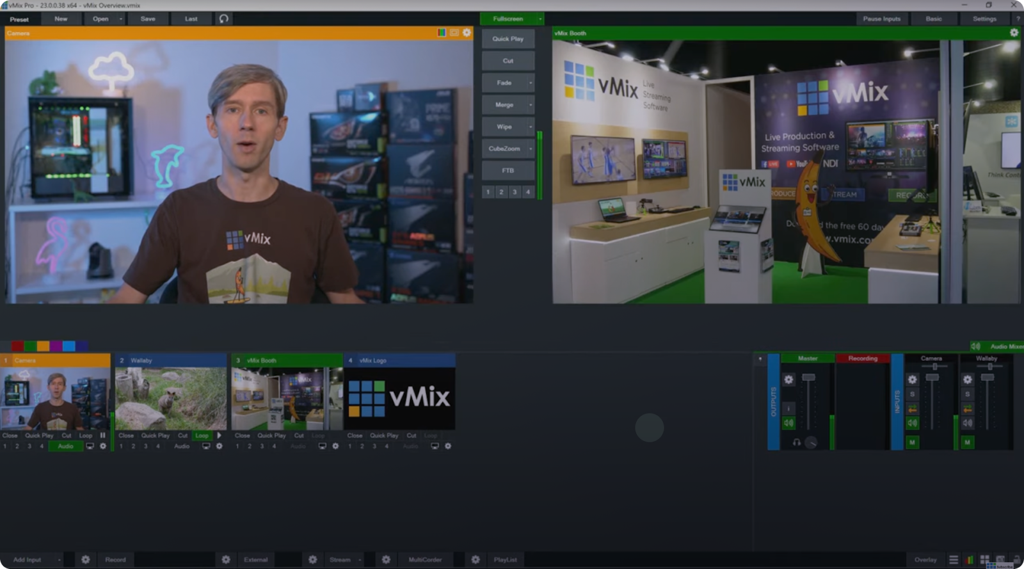Unmute the Wallaby audio channel speaker button
The width and height of the screenshot is (1024, 569).
[x=967, y=423]
